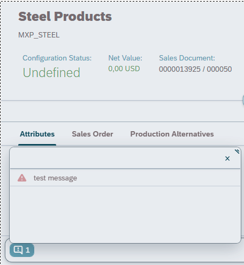The width and height of the screenshot is (244, 265).
Task: Click the 0,00 USD net value
Action: [x=124, y=69]
